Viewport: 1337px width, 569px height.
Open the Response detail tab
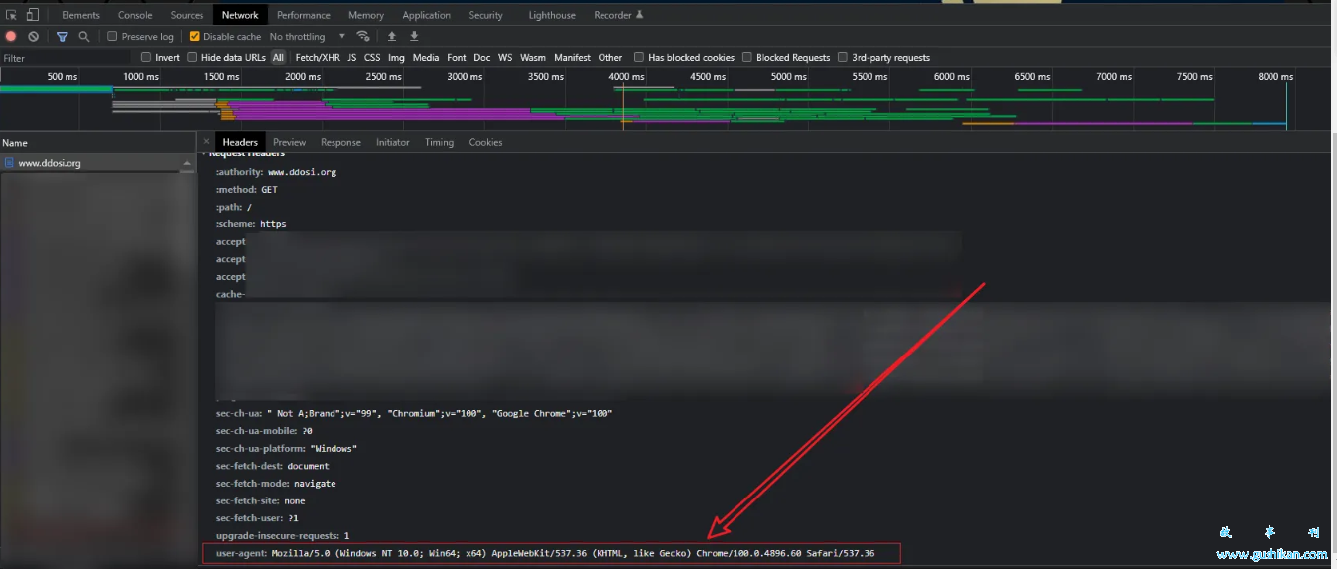340,142
